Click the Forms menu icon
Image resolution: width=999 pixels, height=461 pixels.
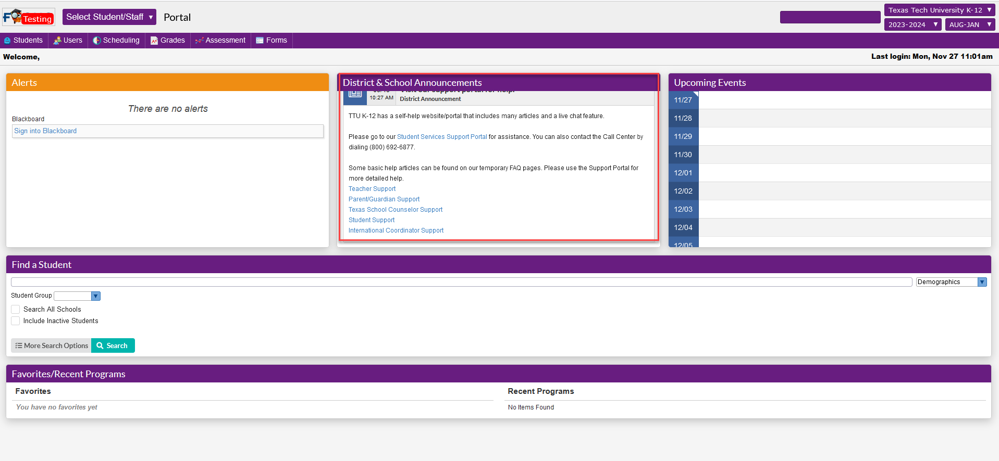(x=260, y=41)
